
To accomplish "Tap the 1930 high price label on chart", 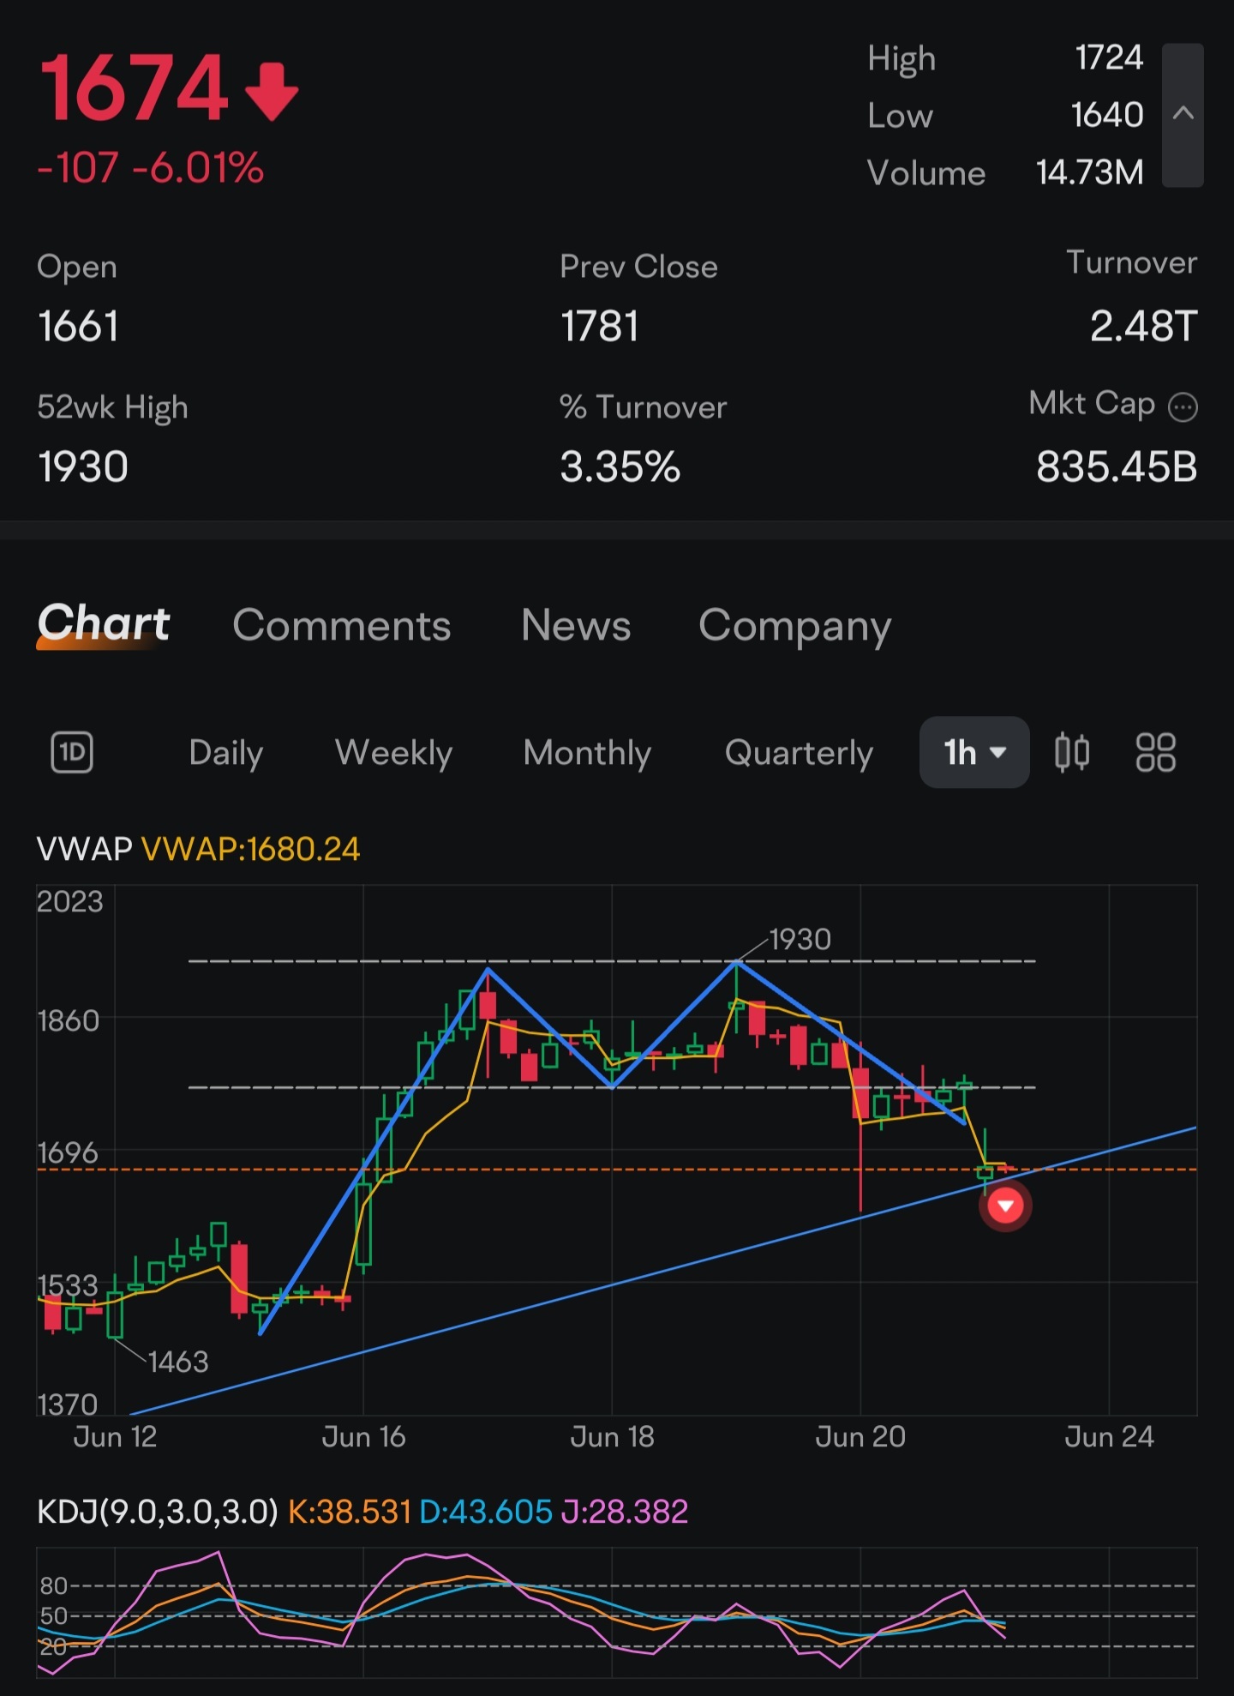I will click(x=800, y=940).
